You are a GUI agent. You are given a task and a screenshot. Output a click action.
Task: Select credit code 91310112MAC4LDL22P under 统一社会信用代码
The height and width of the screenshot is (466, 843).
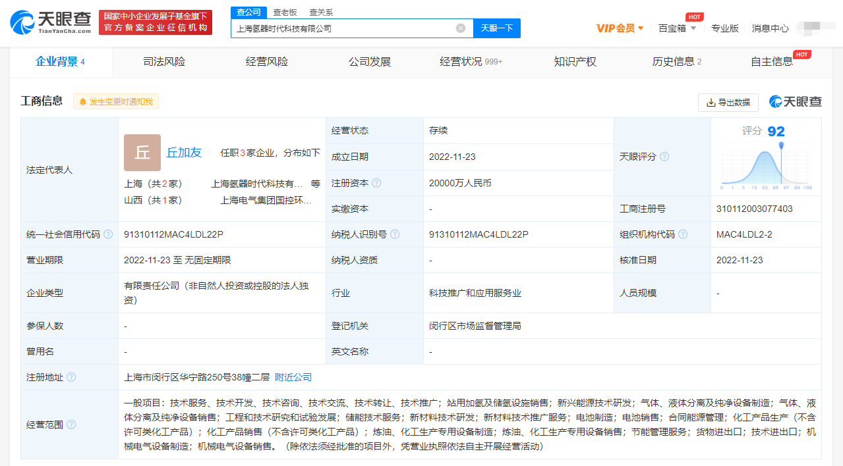click(x=174, y=234)
